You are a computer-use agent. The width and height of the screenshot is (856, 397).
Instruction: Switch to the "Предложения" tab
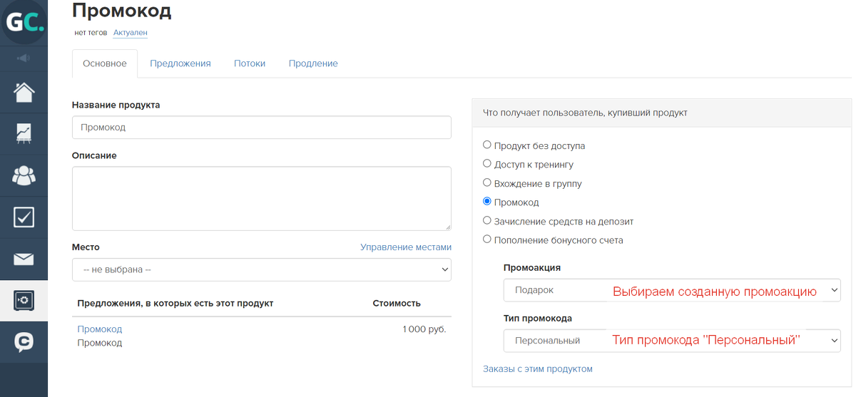180,63
